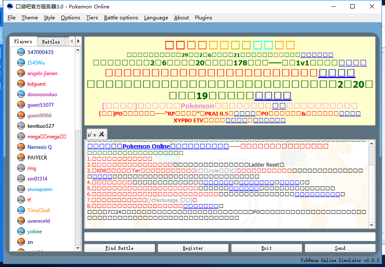Click the chat log scroll-down arrow
This screenshot has height=267, width=385.
click(371, 225)
